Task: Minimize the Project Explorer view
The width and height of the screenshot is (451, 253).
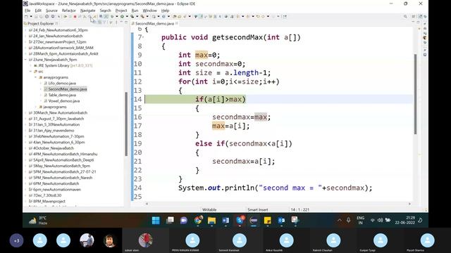Action: coord(121,22)
